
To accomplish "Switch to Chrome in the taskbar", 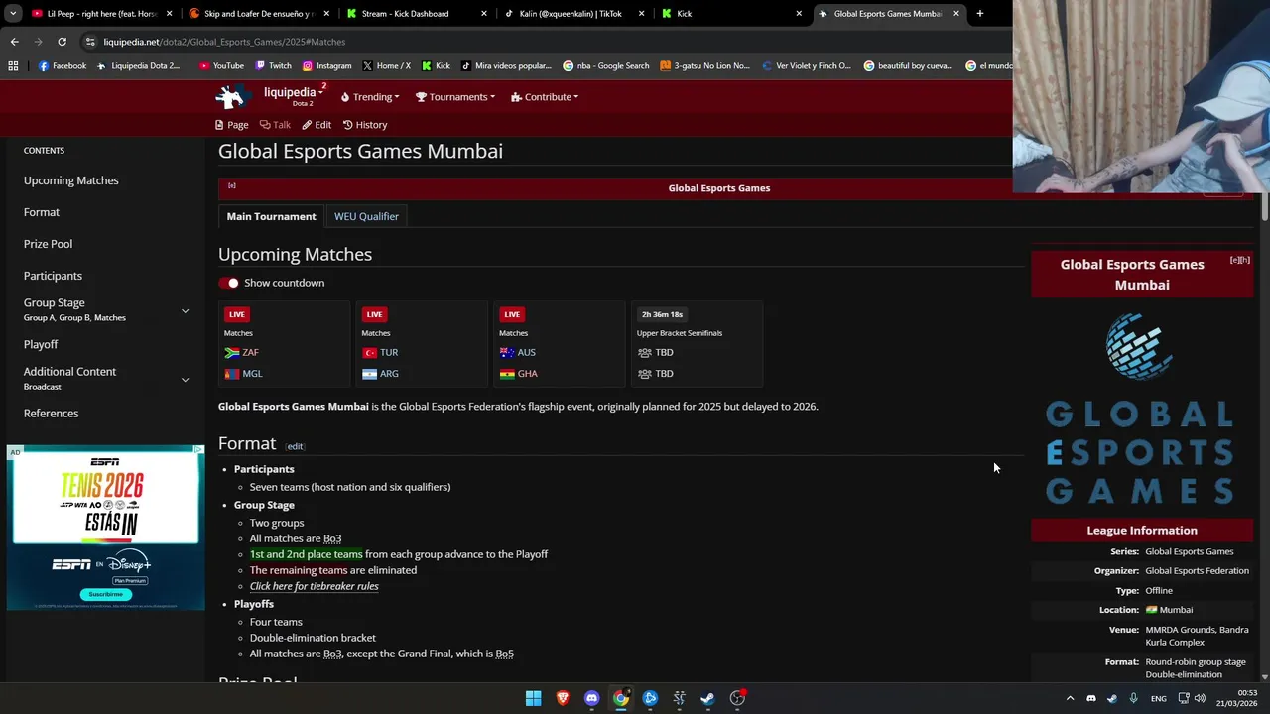I will pyautogui.click(x=620, y=698).
